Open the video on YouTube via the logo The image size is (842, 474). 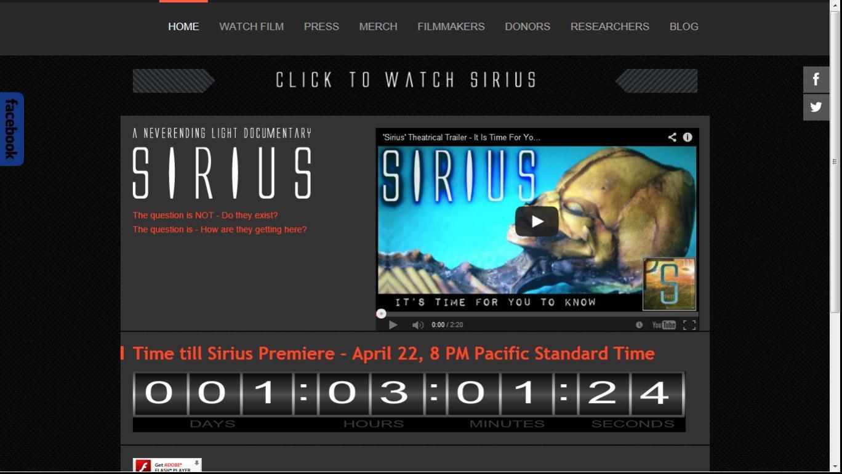pyautogui.click(x=664, y=324)
